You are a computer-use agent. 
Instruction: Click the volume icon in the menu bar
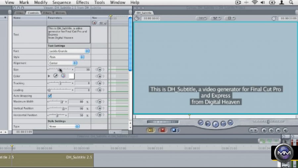[x=263, y=2]
